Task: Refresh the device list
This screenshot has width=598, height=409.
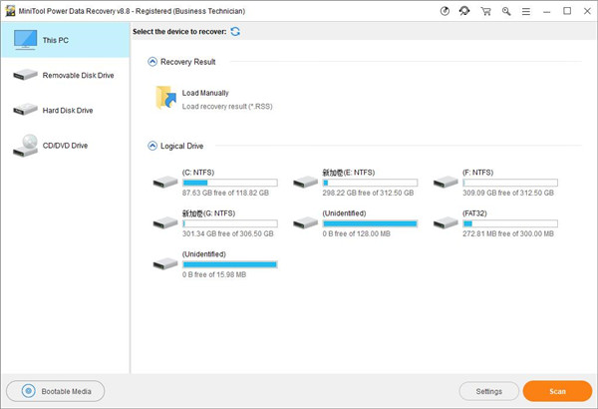Action: (x=235, y=32)
